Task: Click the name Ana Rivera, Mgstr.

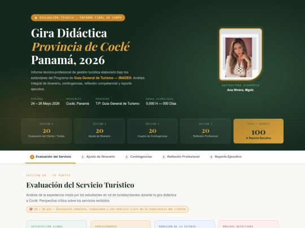Action: [241, 90]
